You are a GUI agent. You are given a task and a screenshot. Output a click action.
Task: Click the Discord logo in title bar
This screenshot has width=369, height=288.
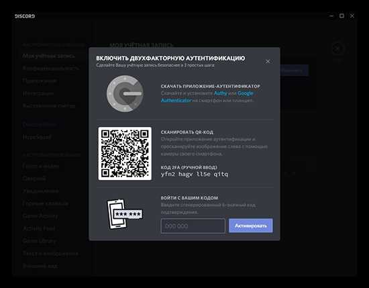[25, 16]
